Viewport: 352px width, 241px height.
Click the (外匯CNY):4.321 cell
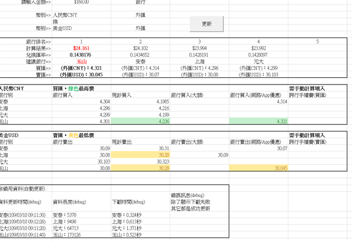pyautogui.click(x=82, y=68)
